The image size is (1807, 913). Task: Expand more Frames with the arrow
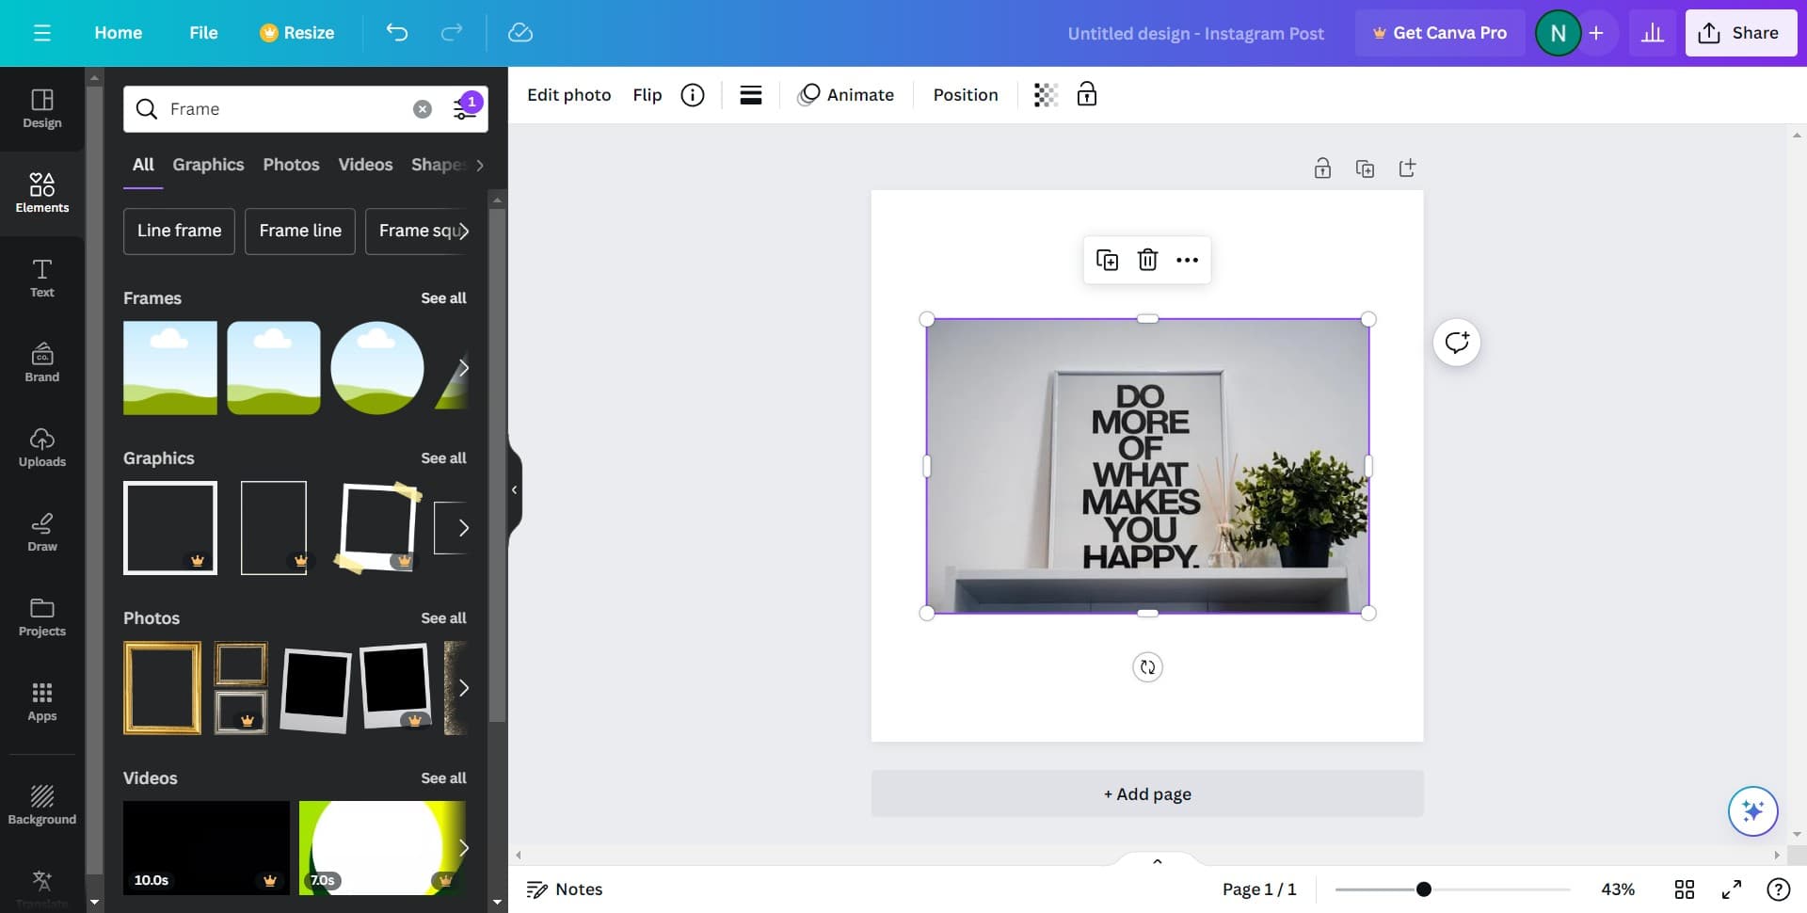[x=462, y=368]
